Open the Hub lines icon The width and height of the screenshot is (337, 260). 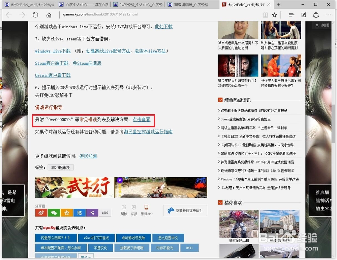(x=291, y=15)
